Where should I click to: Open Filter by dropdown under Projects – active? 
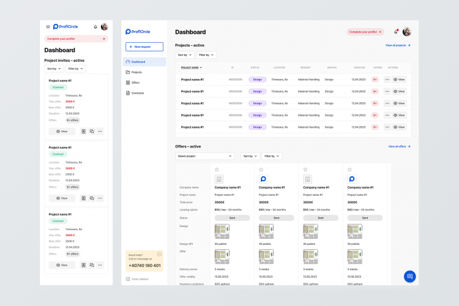(x=206, y=54)
